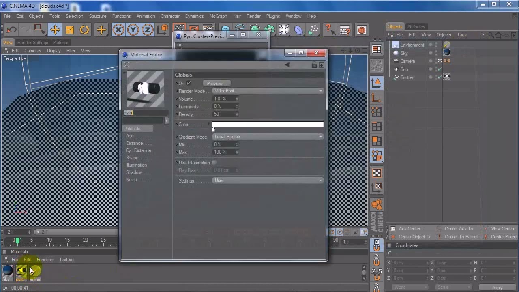Click the cube primitive icon
This screenshot has width=519, height=292.
point(225,30)
